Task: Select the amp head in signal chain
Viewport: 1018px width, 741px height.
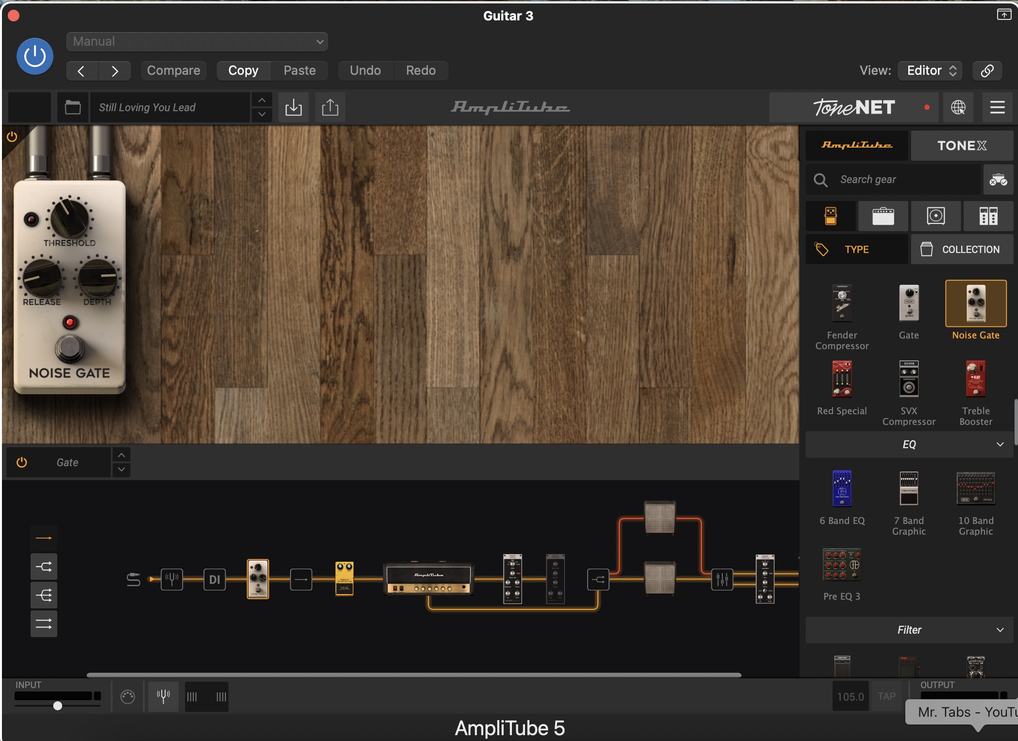Action: coord(428,579)
